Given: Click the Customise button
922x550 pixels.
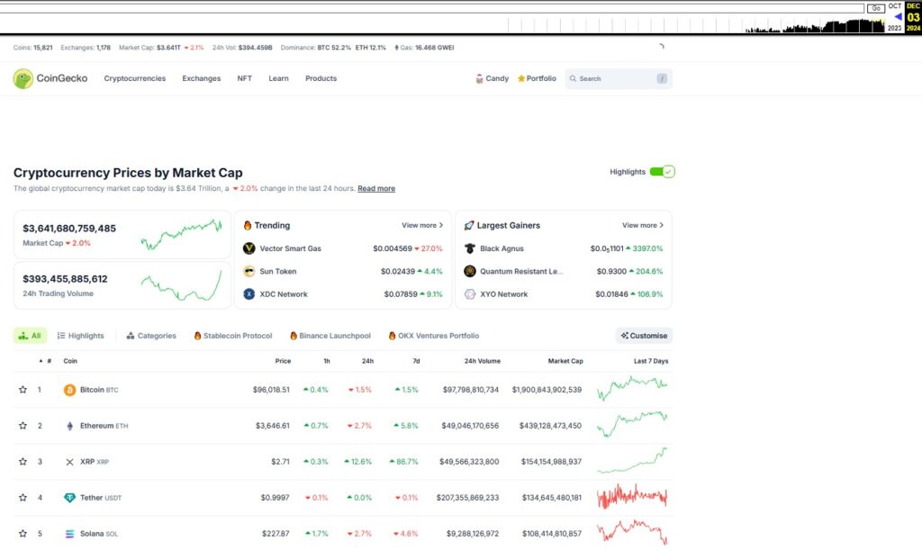Looking at the screenshot, I should coord(644,336).
